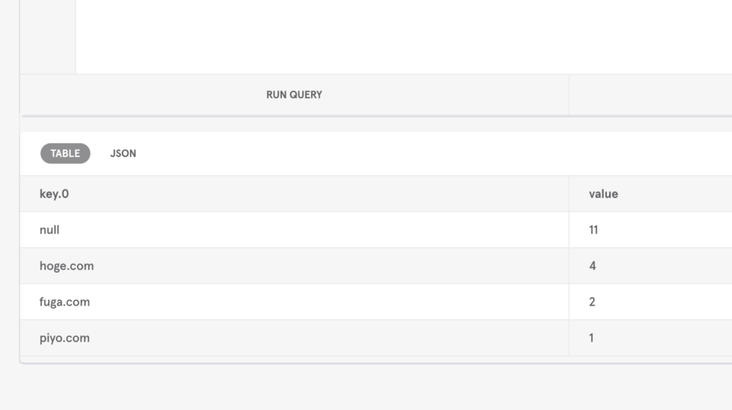Image resolution: width=732 pixels, height=410 pixels.
Task: Switch to the TABLE results tab
Action: coord(65,153)
